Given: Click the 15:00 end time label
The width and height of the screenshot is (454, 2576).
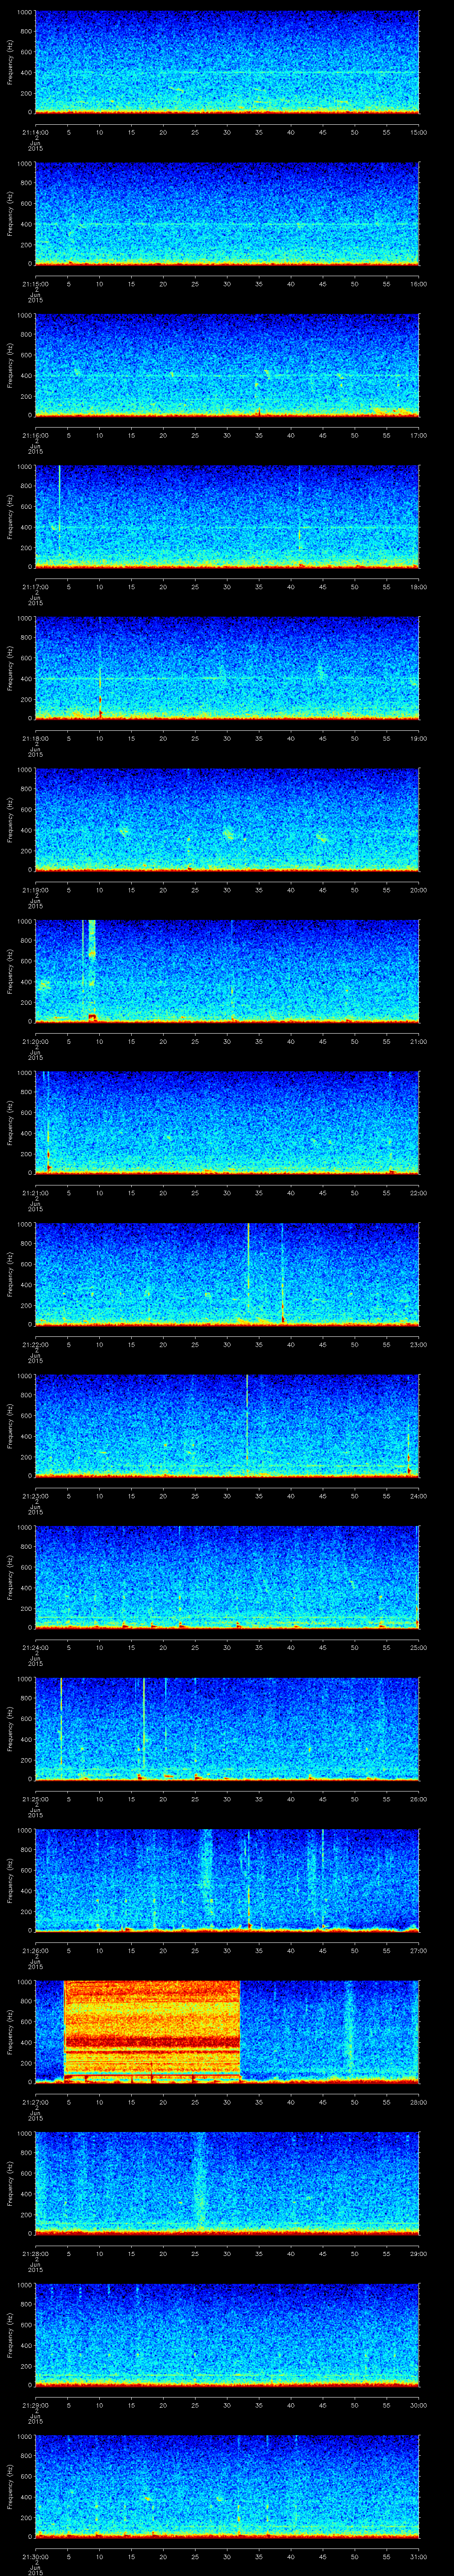Looking at the screenshot, I should [x=418, y=132].
